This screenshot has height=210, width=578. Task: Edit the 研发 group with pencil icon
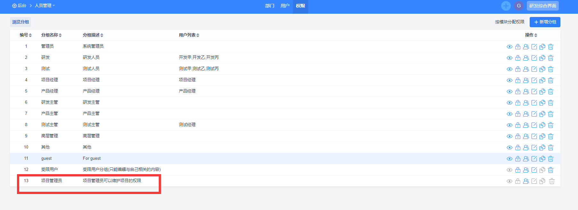pos(534,58)
